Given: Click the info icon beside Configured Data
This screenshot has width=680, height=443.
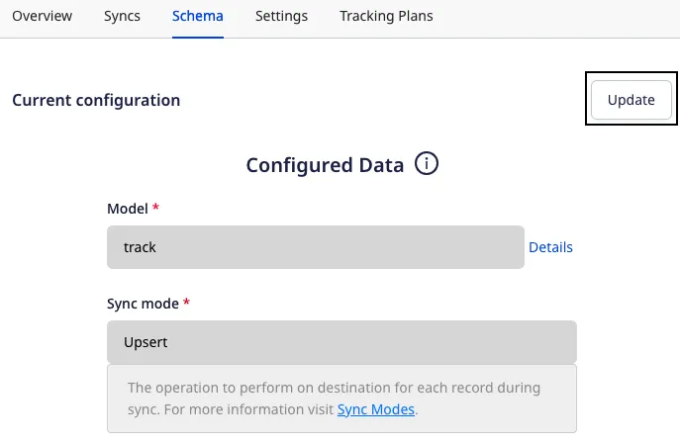Looking at the screenshot, I should coord(427,164).
